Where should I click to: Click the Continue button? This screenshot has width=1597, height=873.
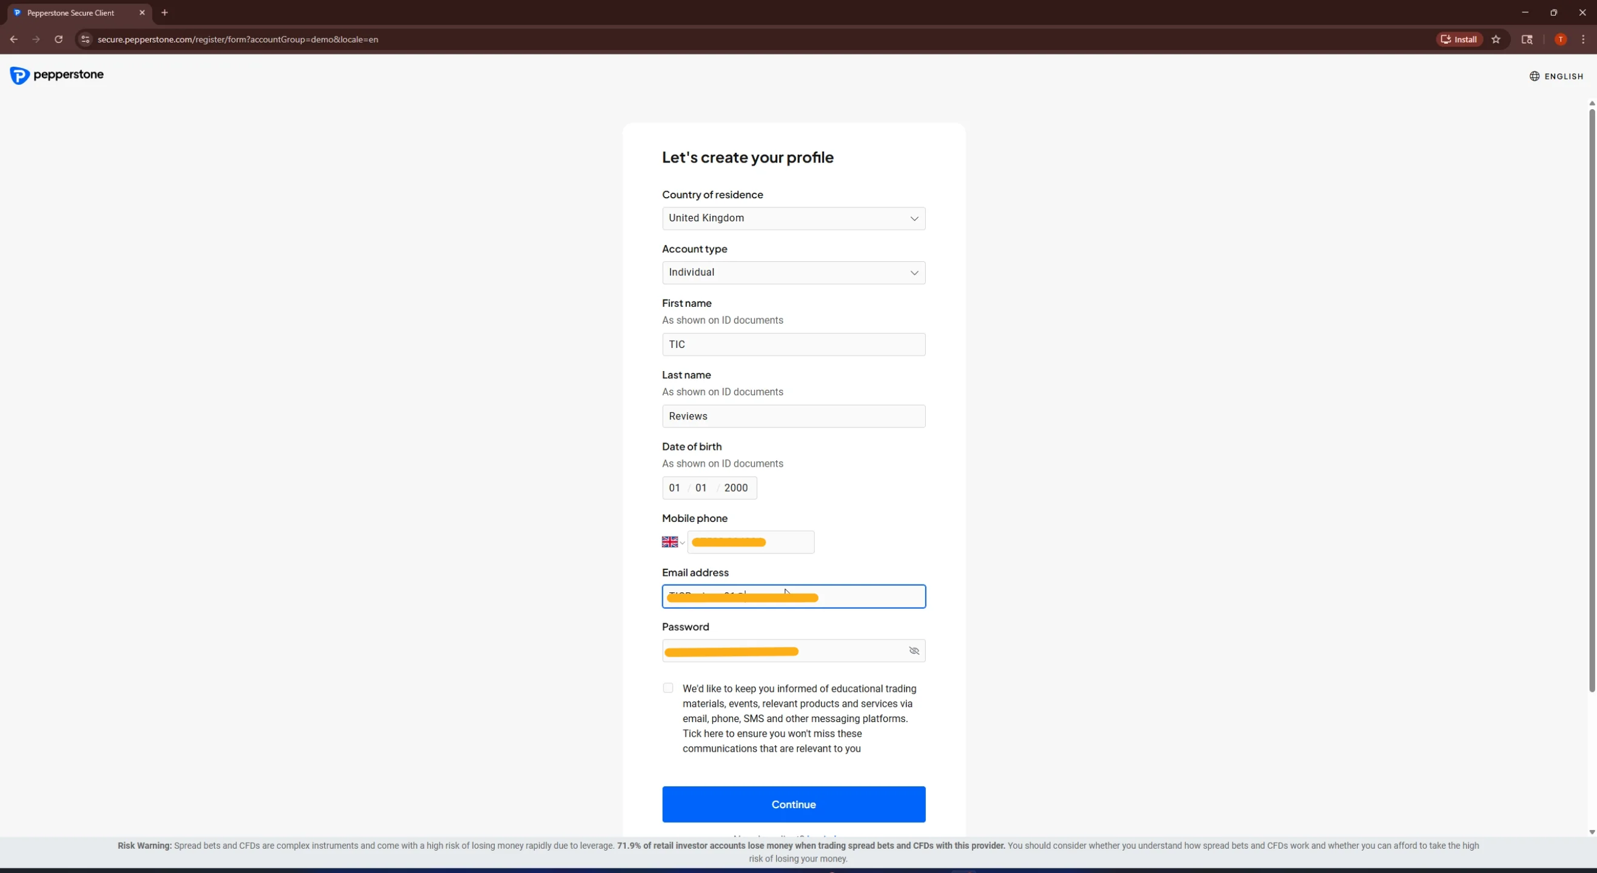pyautogui.click(x=794, y=804)
